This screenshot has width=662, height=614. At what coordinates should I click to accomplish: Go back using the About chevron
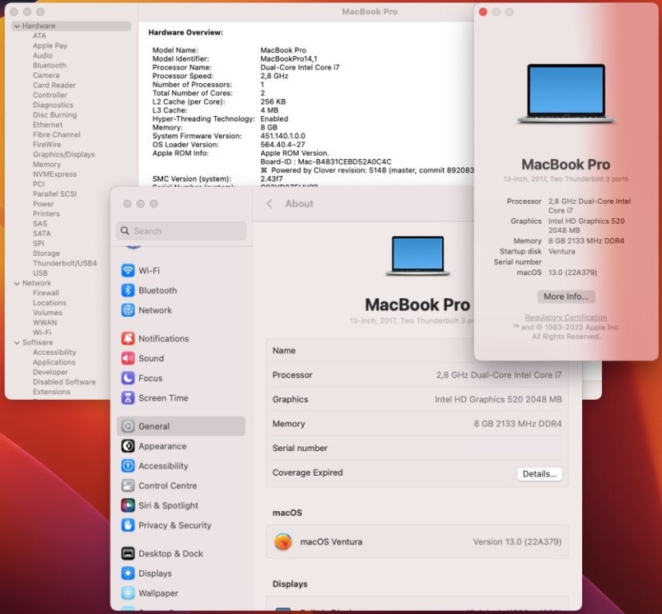click(269, 204)
